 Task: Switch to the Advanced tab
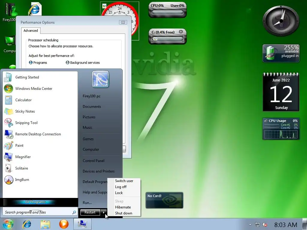pyautogui.click(x=31, y=31)
